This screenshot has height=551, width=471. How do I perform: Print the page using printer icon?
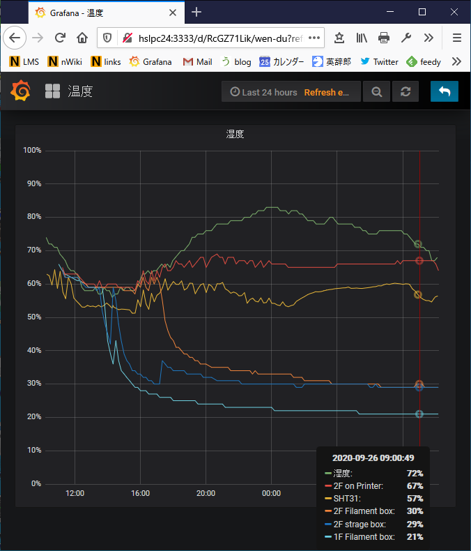383,38
